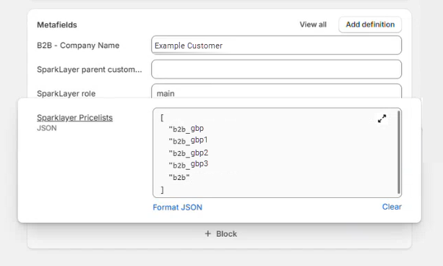Select the "b2b_gbp3 line in JSON

point(189,165)
